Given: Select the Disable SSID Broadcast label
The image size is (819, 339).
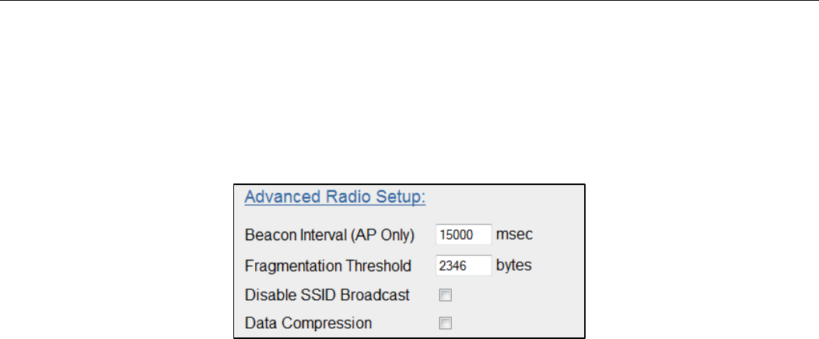Looking at the screenshot, I should pyautogui.click(x=327, y=295).
